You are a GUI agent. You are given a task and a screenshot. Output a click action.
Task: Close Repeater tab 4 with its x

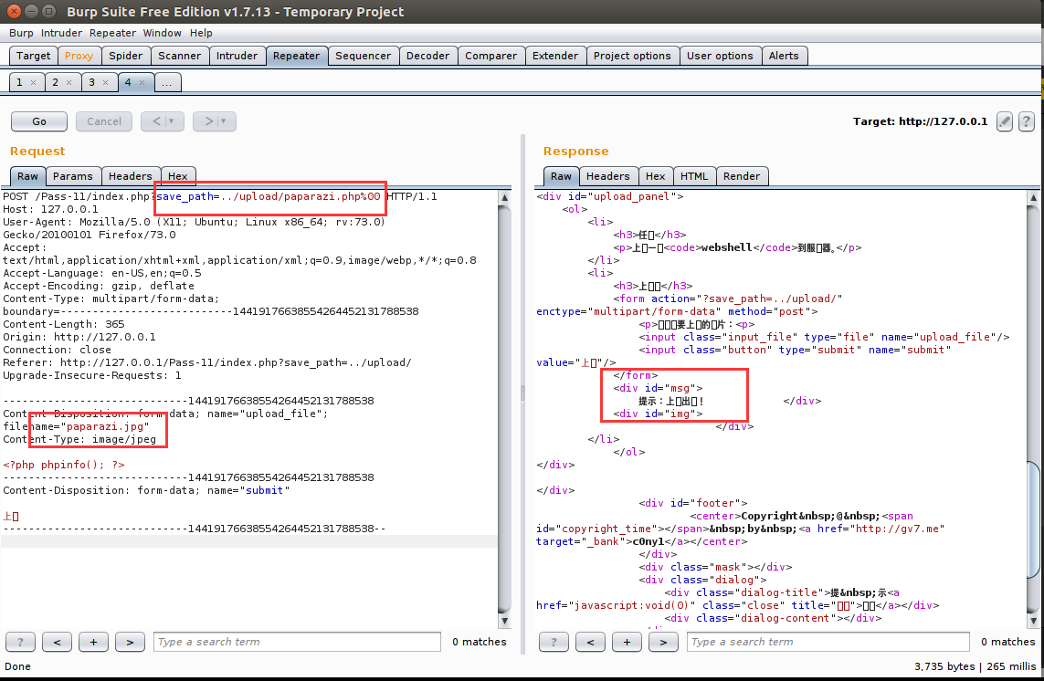pyautogui.click(x=142, y=82)
